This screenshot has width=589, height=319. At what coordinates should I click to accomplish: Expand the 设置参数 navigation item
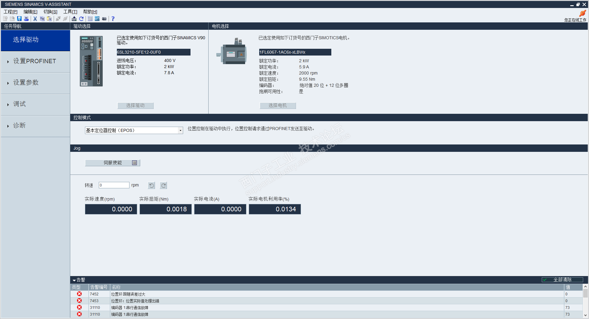tap(36, 83)
